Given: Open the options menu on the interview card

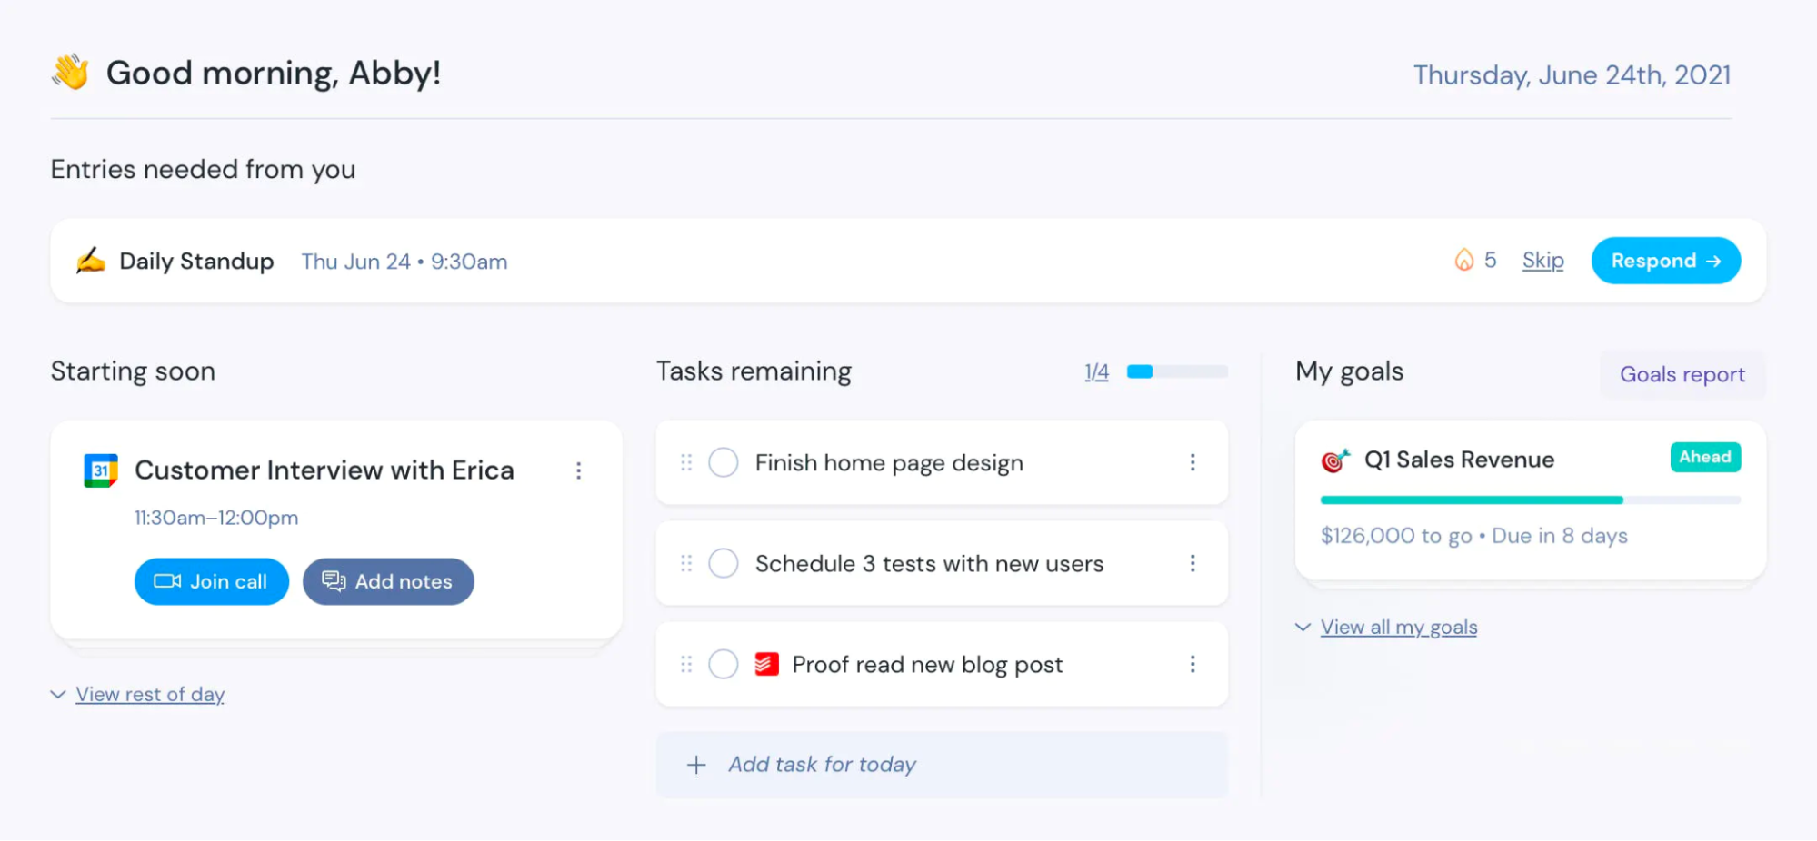Looking at the screenshot, I should [x=579, y=470].
